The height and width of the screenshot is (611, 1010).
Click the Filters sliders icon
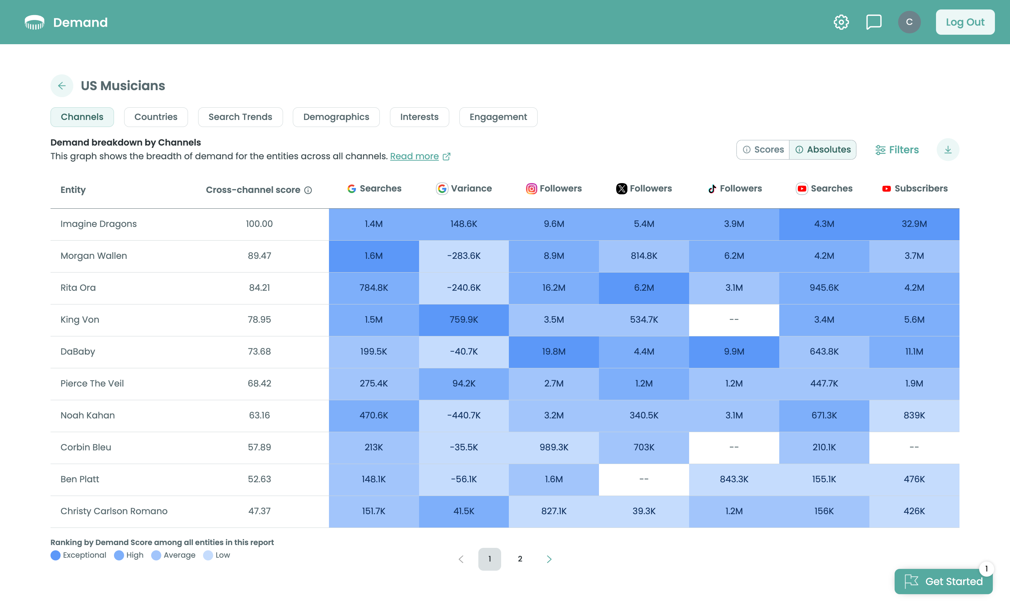pos(880,150)
